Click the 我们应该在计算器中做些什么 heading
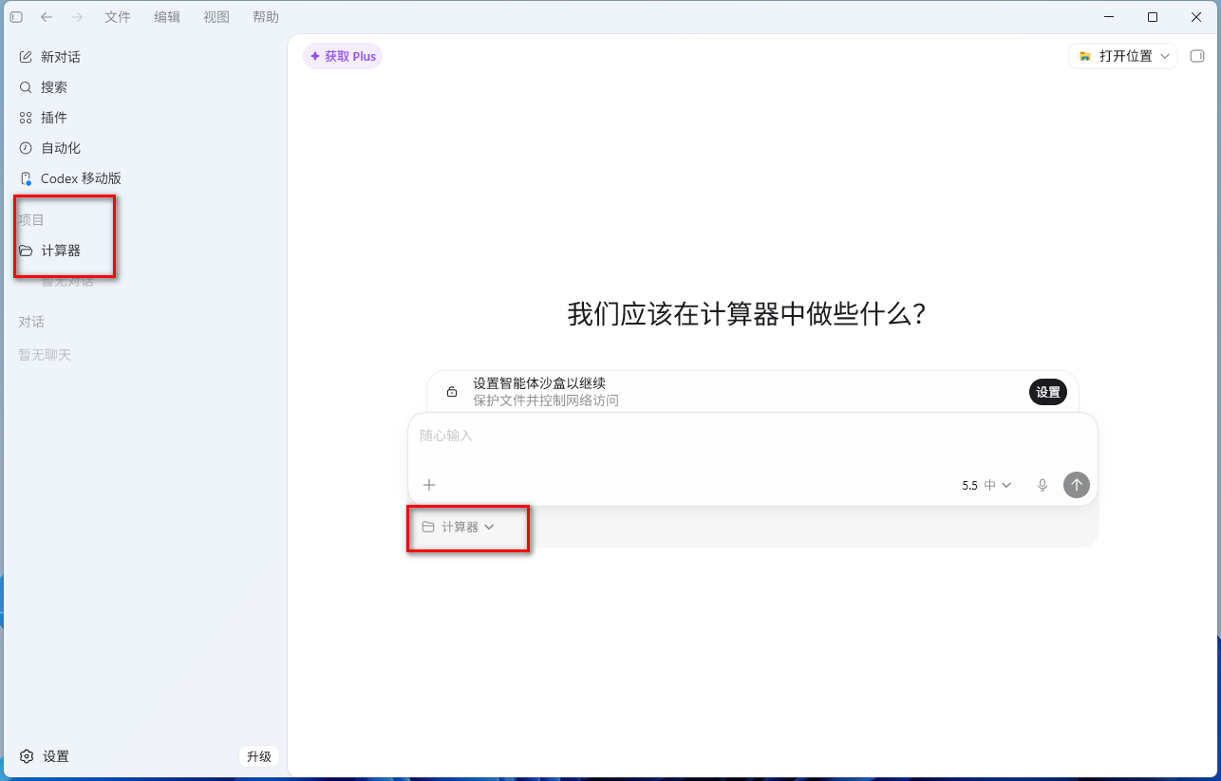 (x=746, y=314)
